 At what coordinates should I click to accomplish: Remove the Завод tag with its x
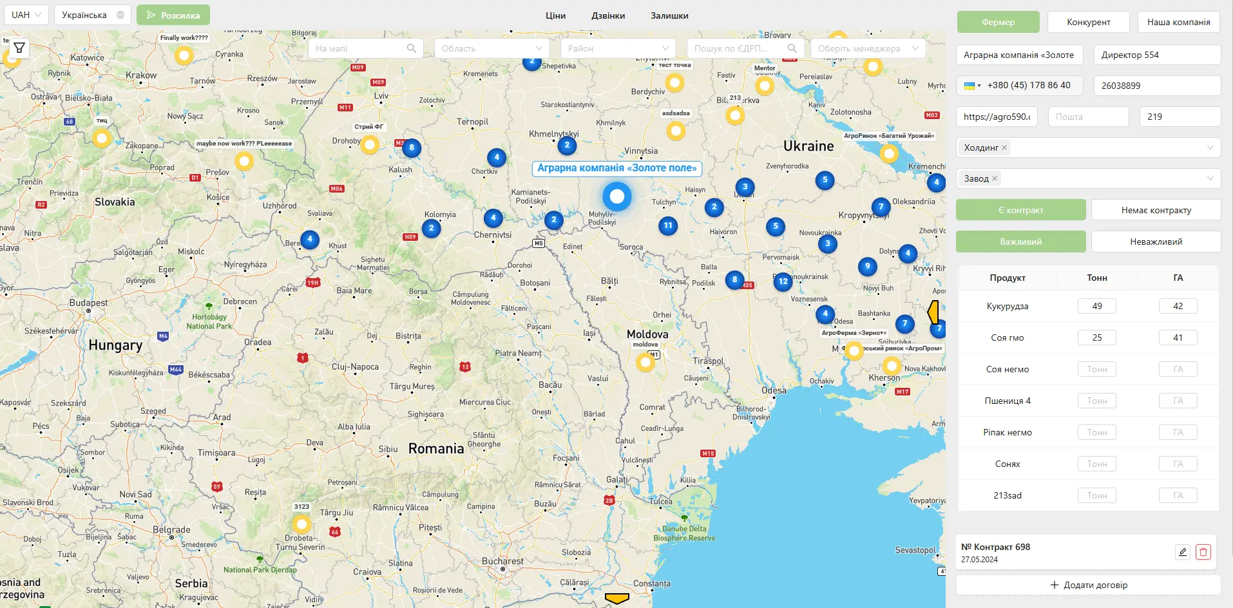pos(995,178)
